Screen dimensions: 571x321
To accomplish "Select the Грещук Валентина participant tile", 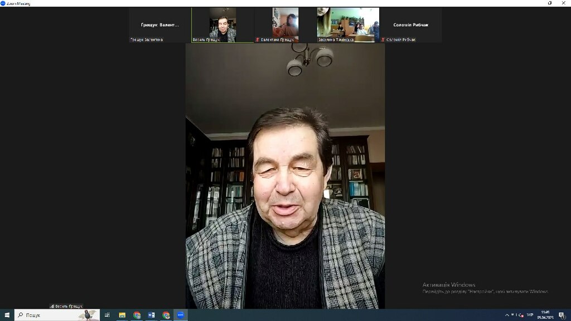I will click(x=160, y=25).
